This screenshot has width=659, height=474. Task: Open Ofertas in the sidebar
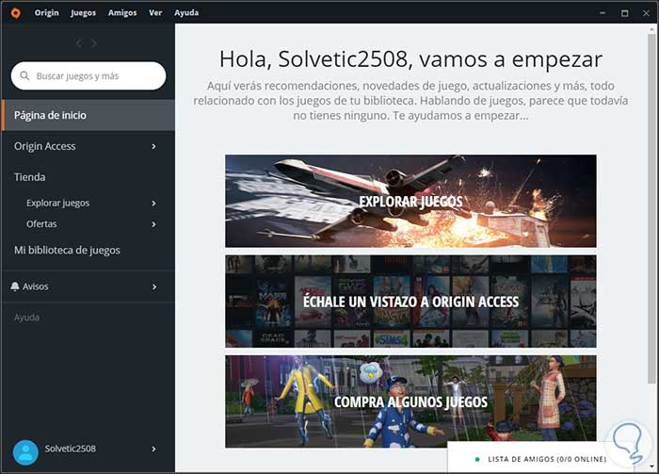[x=41, y=224]
